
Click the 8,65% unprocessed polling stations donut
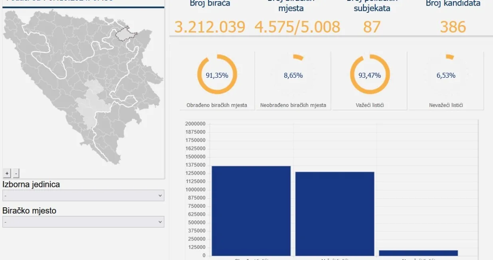(x=293, y=75)
